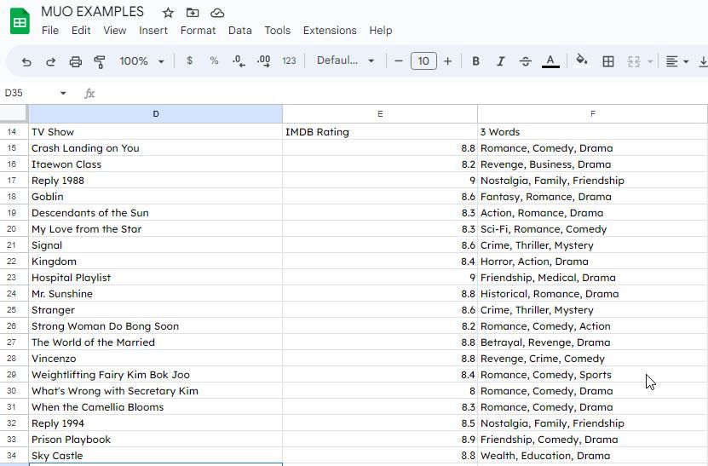
Task: Select the Crash Landing on You cell
Action: (x=156, y=148)
